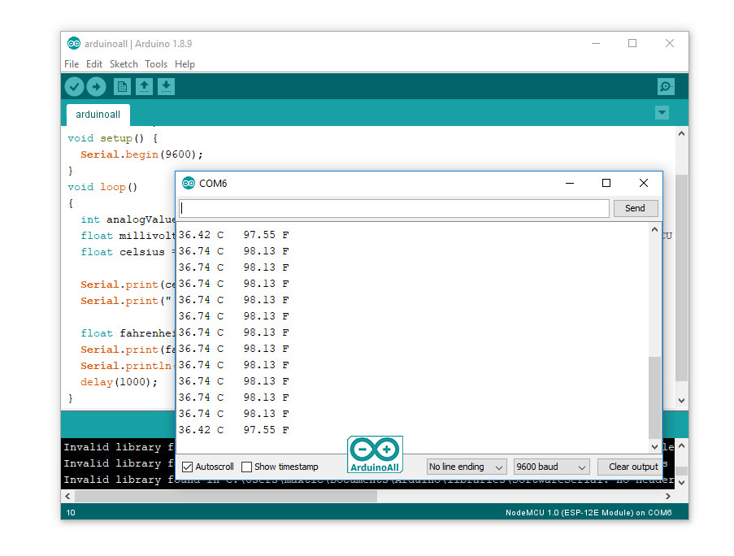Screen dimensions: 734x556
Task: Open the File menu
Action: pos(72,64)
